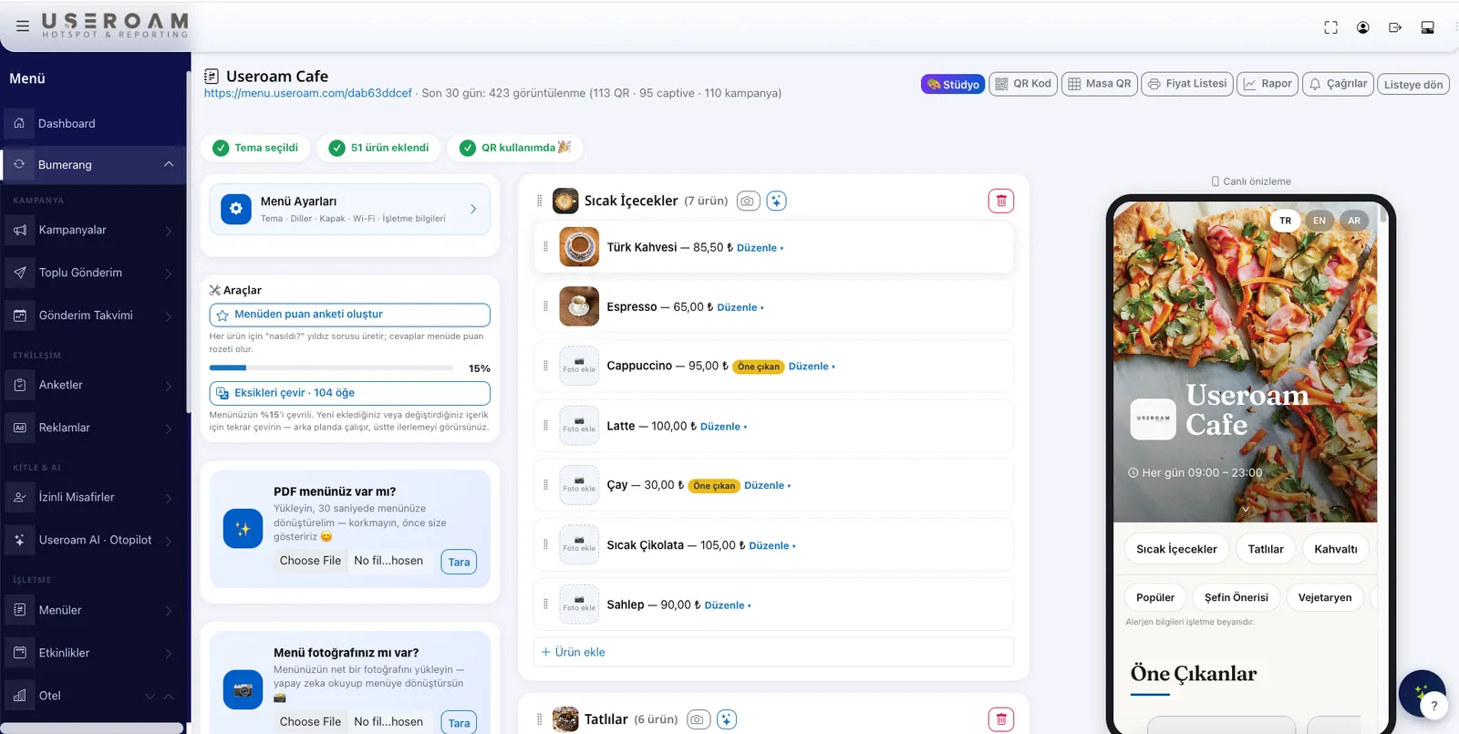Add photo to Sıcak Çikolata via Foto ekle

(x=579, y=544)
